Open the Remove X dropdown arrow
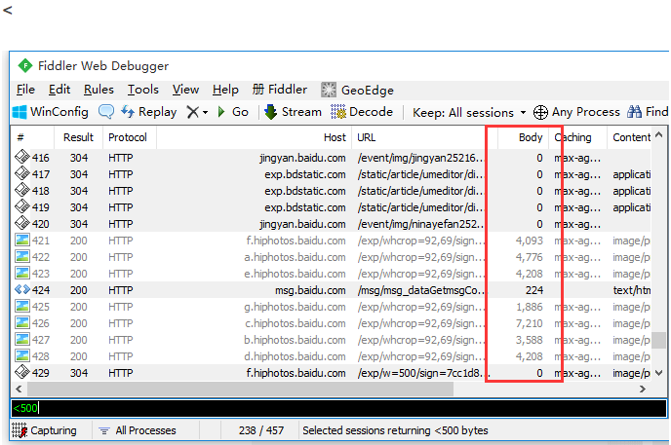671x445 pixels. 206,113
